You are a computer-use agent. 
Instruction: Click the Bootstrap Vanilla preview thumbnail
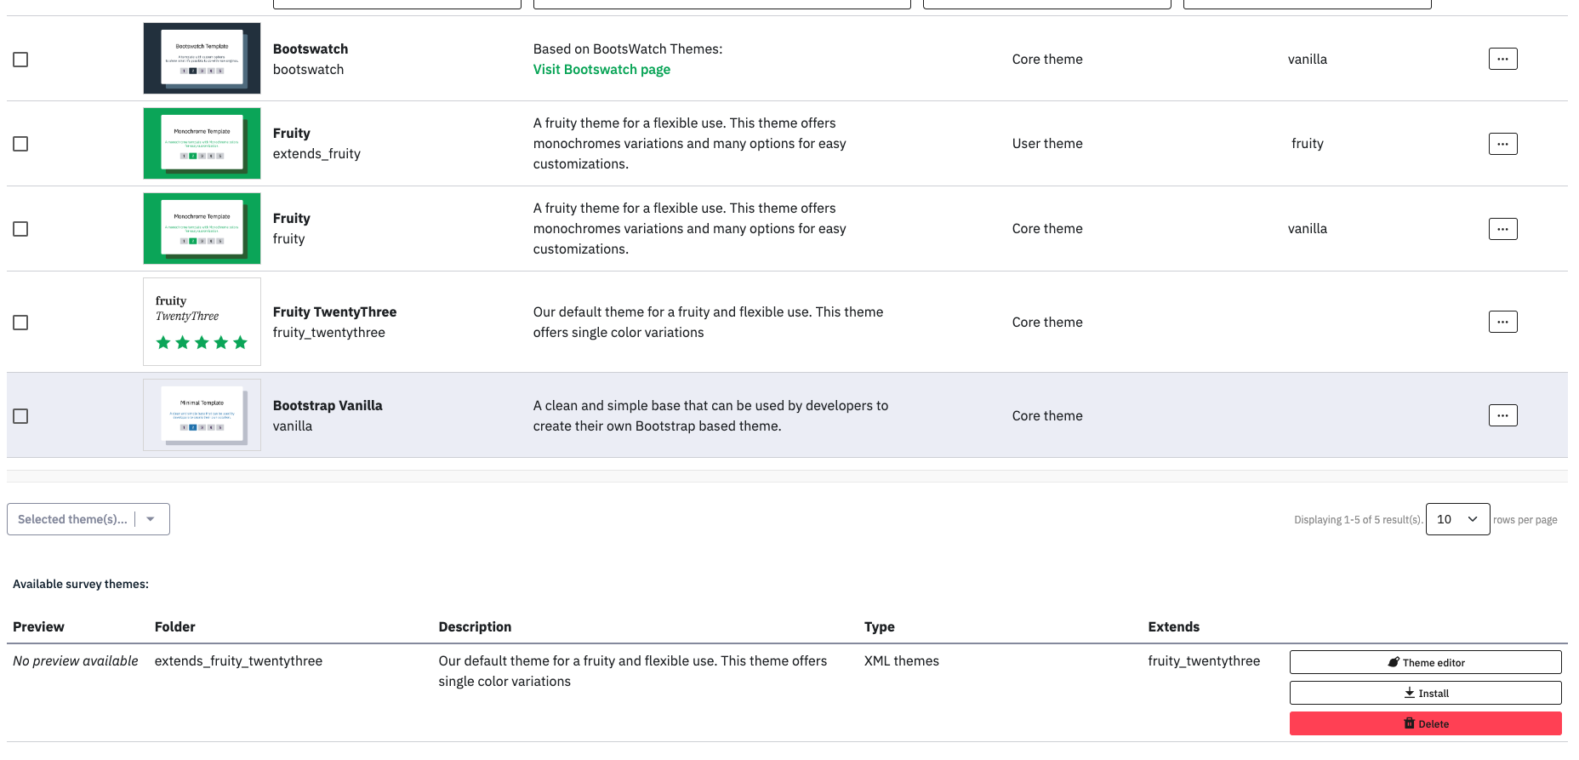[202, 415]
